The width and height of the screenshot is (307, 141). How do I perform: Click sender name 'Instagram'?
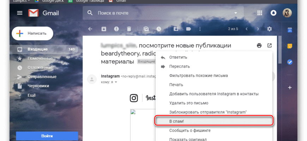pyautogui.click(x=110, y=76)
